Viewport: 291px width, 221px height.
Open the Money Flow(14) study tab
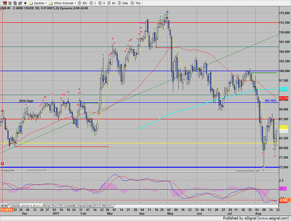click(x=52, y=206)
